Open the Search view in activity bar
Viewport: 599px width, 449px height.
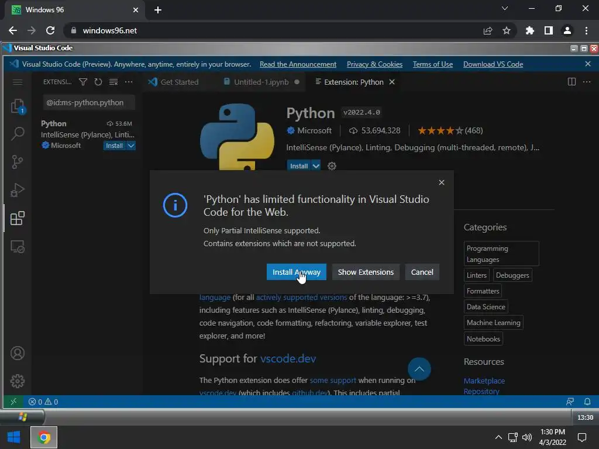17,134
